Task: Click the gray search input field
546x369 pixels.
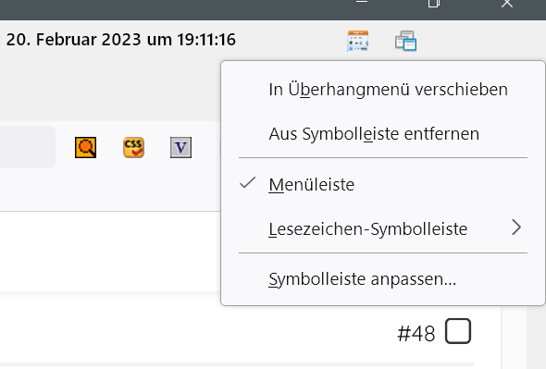Action: 27,147
